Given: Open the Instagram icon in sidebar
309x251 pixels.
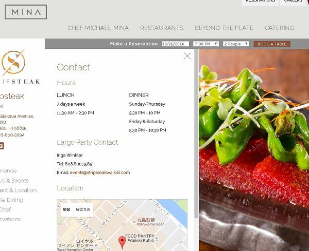Looking at the screenshot, I should pos(1,146).
